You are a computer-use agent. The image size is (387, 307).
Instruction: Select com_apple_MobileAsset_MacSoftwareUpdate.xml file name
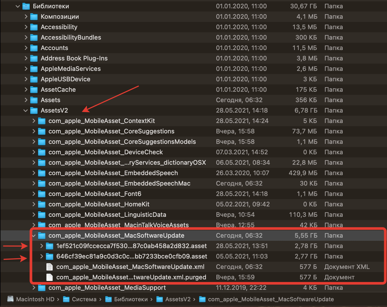tap(130, 267)
